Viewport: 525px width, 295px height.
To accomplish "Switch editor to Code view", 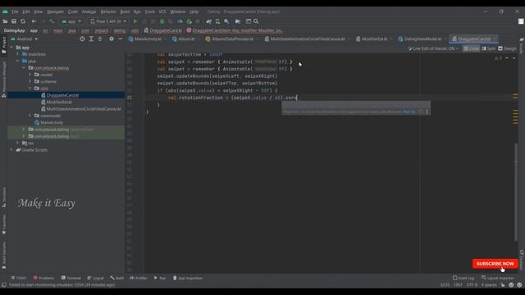I will pos(471,48).
